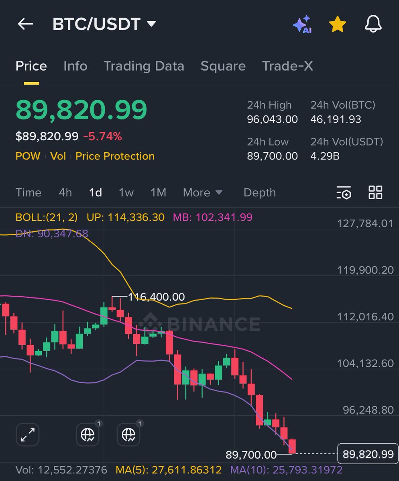The height and width of the screenshot is (481, 399).
Task: Open the BTC/USDT pair selector dropdown
Action: [104, 24]
